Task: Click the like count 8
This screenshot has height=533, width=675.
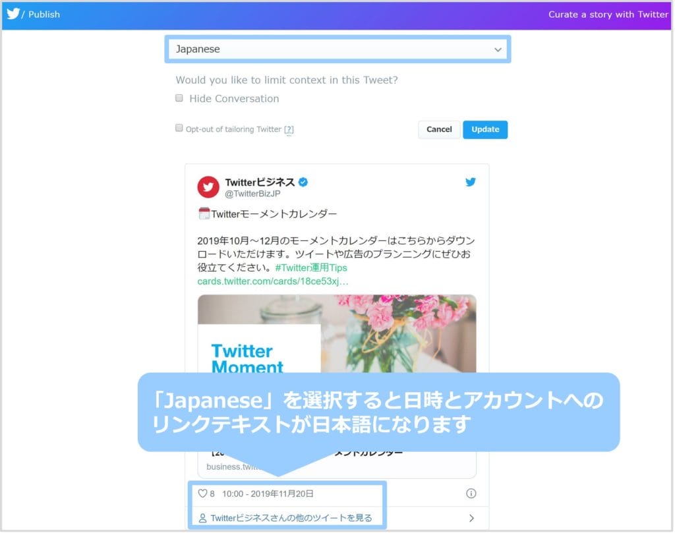Action: point(212,494)
